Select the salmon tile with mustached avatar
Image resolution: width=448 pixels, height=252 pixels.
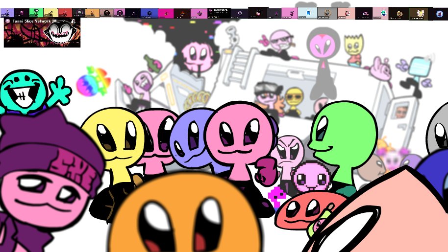coord(346,13)
